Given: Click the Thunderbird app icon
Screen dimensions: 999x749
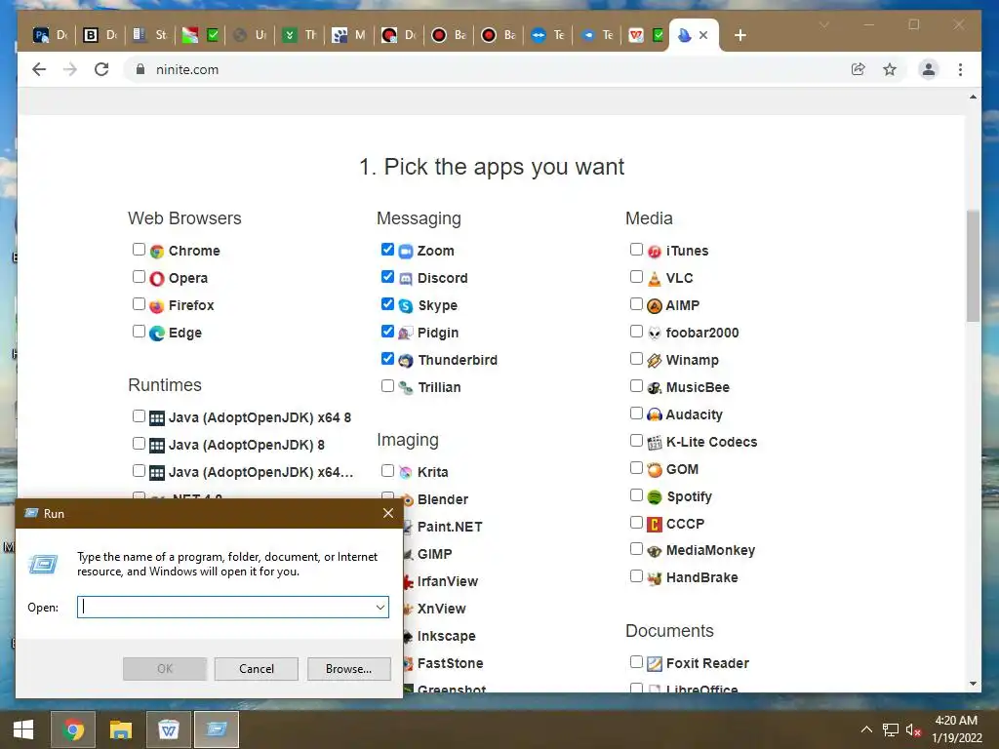Looking at the screenshot, I should (406, 361).
